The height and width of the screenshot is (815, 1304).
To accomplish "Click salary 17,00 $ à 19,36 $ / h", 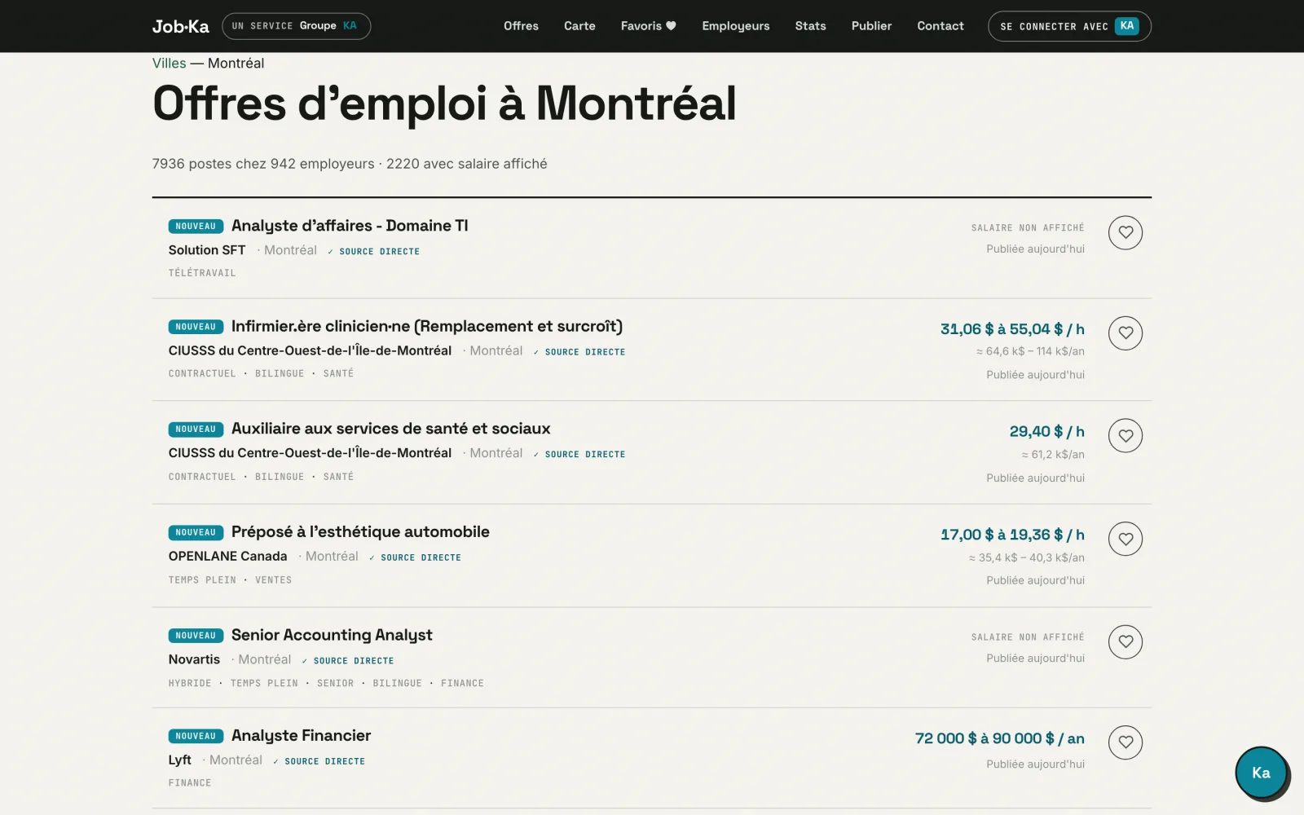I will click(1012, 535).
